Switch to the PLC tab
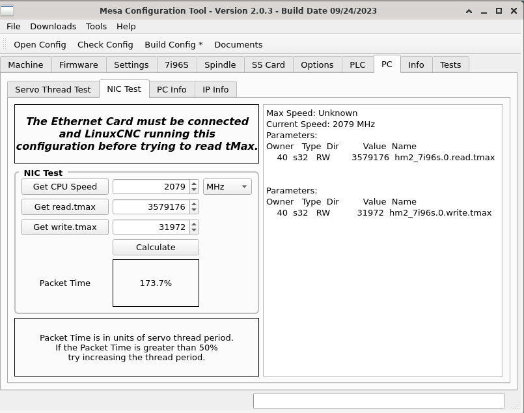The image size is (524, 413). (357, 64)
